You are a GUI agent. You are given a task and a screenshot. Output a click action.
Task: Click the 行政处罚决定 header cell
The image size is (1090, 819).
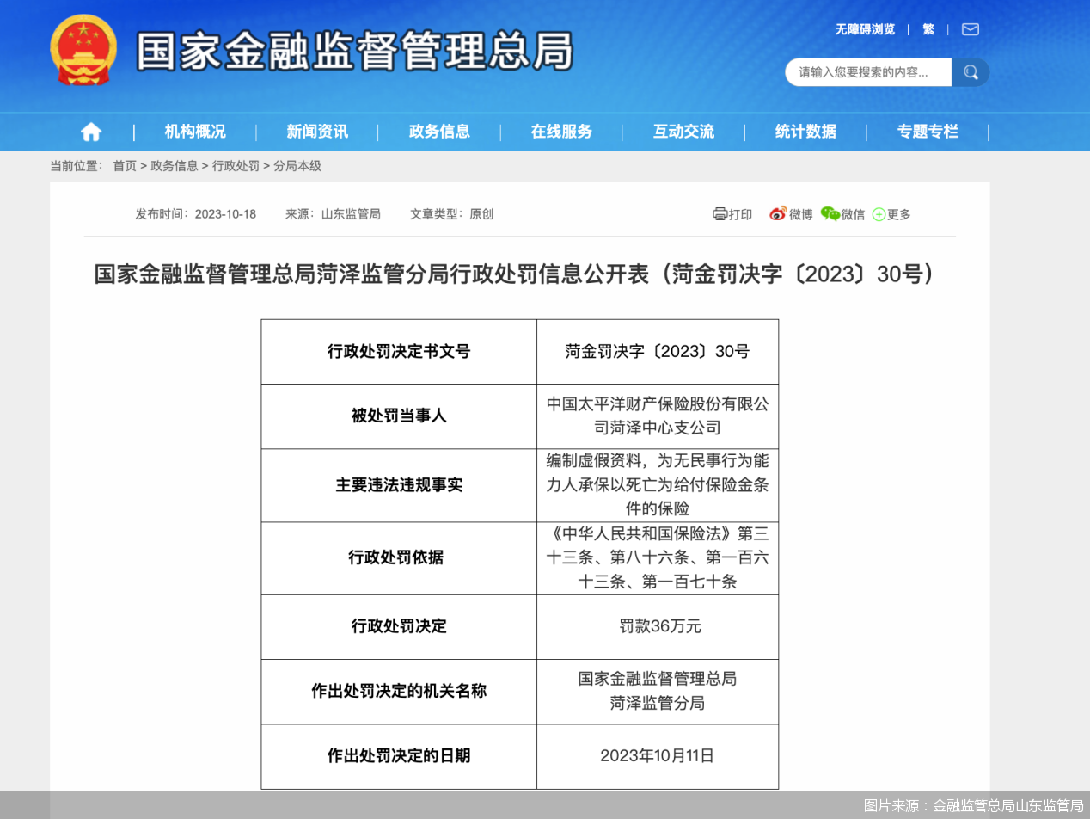pos(399,626)
